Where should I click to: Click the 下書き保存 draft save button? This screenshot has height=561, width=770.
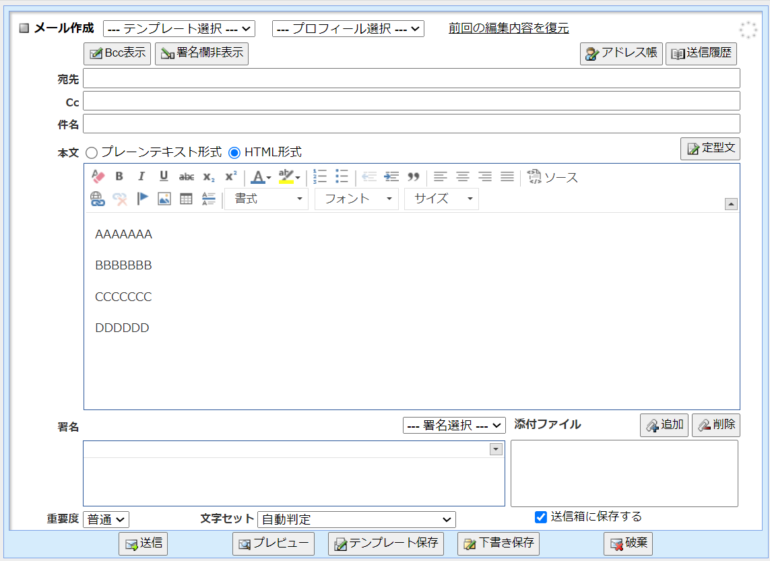coord(499,543)
